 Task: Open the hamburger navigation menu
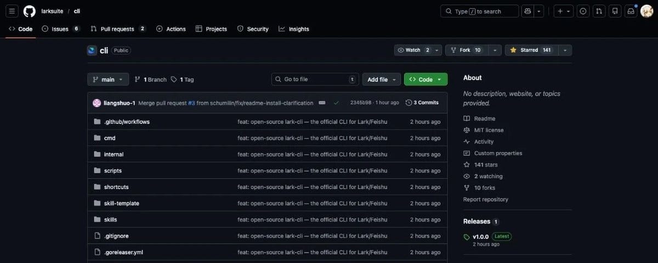pyautogui.click(x=12, y=11)
